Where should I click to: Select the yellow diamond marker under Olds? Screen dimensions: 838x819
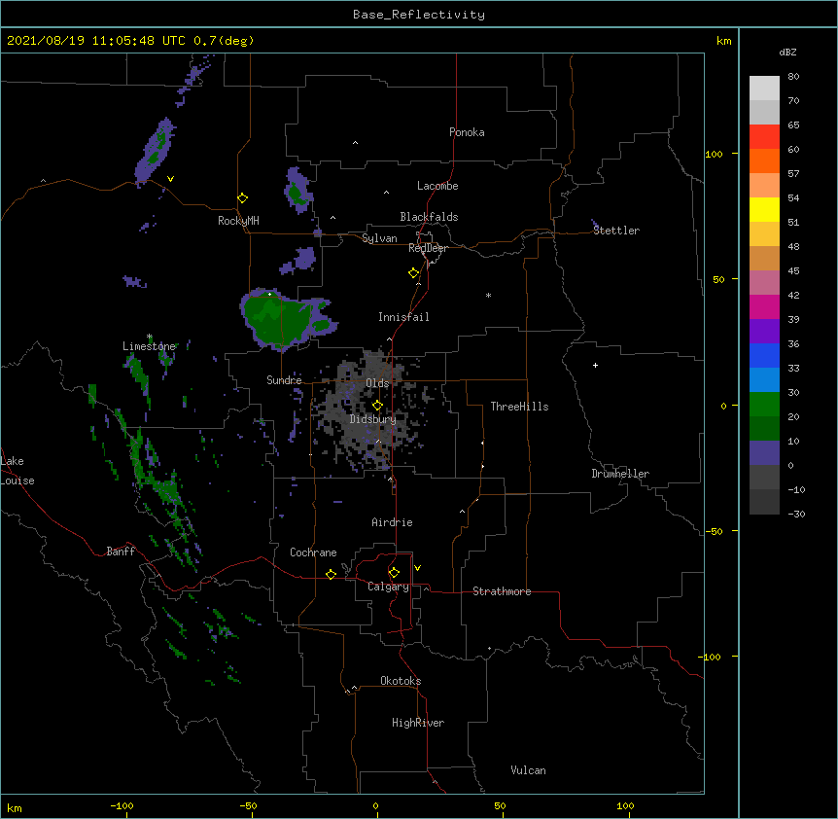pyautogui.click(x=377, y=405)
